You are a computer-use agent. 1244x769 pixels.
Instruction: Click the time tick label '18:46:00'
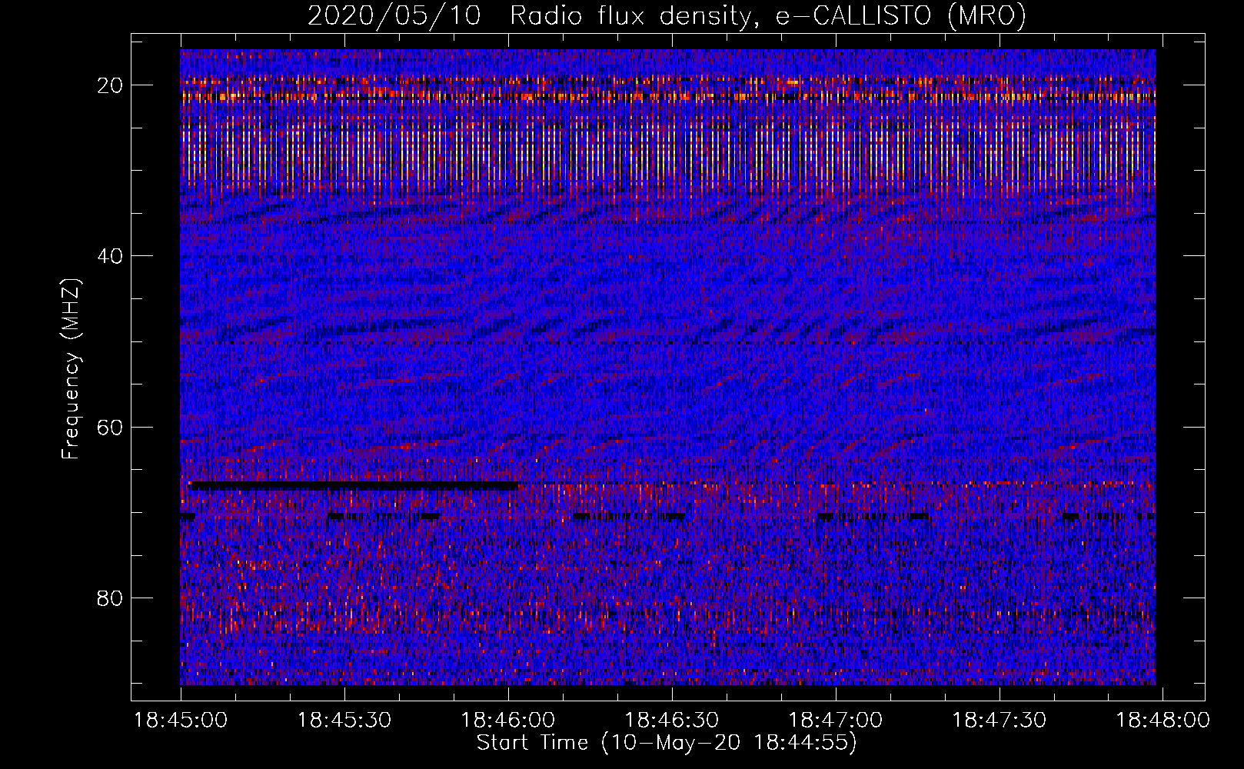(x=508, y=721)
